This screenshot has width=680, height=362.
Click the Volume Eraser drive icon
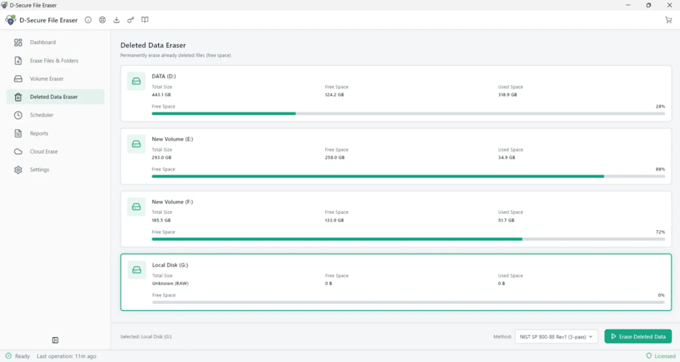(x=18, y=79)
